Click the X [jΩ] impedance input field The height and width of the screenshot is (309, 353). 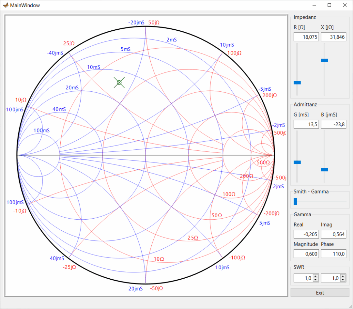point(333,37)
